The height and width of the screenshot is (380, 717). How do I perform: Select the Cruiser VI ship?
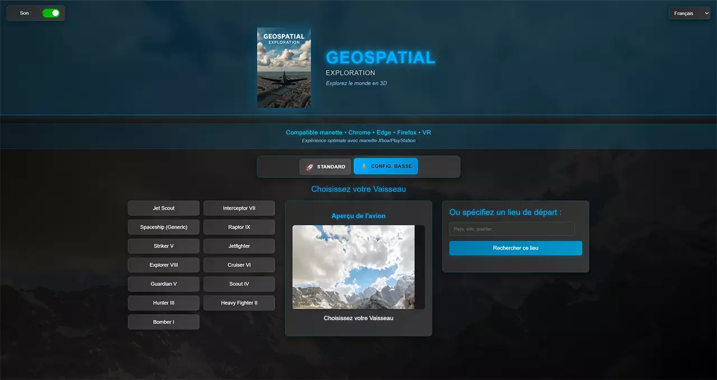239,265
